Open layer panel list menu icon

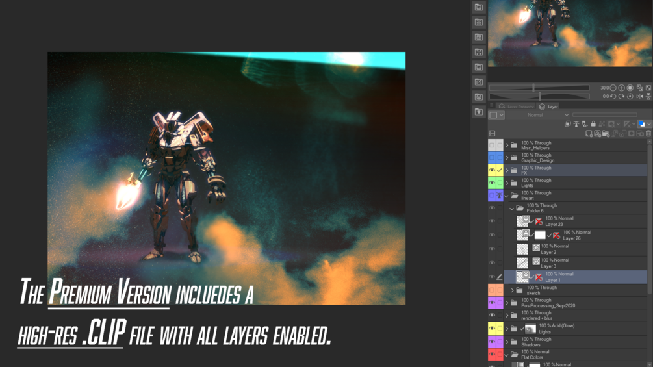[x=492, y=134]
